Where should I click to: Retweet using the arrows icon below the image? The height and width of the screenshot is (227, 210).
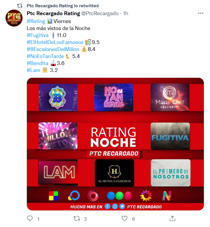[77, 219]
